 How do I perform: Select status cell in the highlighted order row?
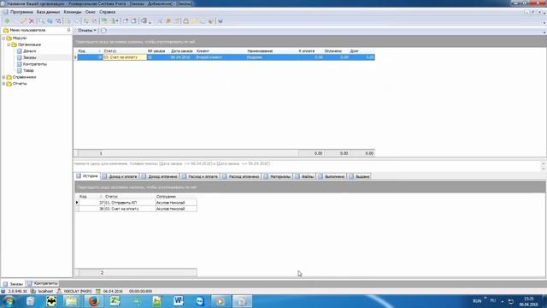pyautogui.click(x=125, y=57)
